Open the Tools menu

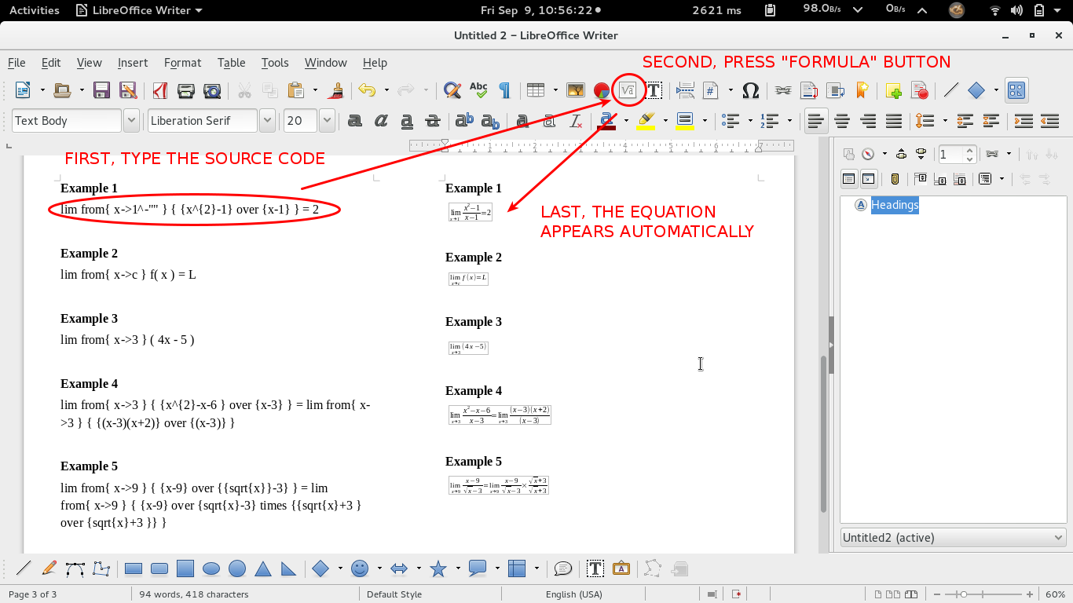coord(274,63)
